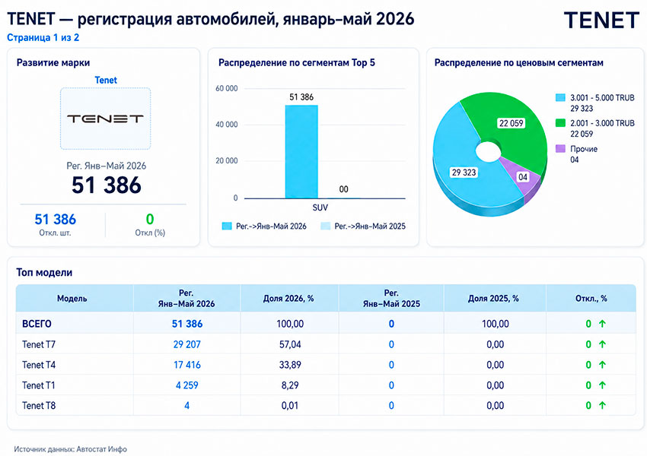Click the 0,01 share cell
Screen dimensions: 647x456
[x=290, y=405]
